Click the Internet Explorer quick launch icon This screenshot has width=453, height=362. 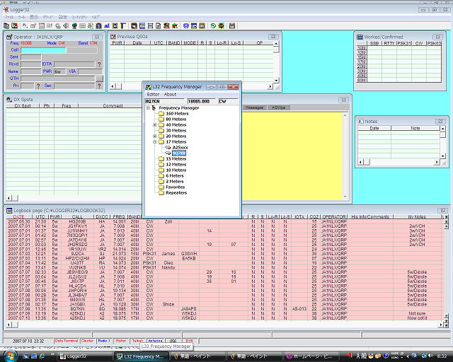[x=42, y=356]
